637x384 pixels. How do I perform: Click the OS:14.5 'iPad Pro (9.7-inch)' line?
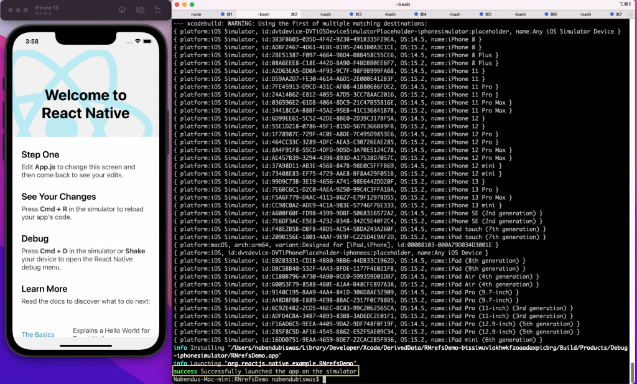346,292
